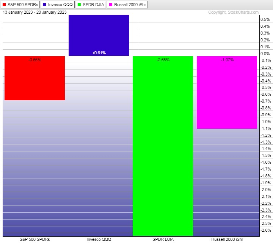Image resolution: width=273 pixels, height=245 pixels.
Task: Click the Invesco QQQ x-axis label
Action: click(99, 239)
